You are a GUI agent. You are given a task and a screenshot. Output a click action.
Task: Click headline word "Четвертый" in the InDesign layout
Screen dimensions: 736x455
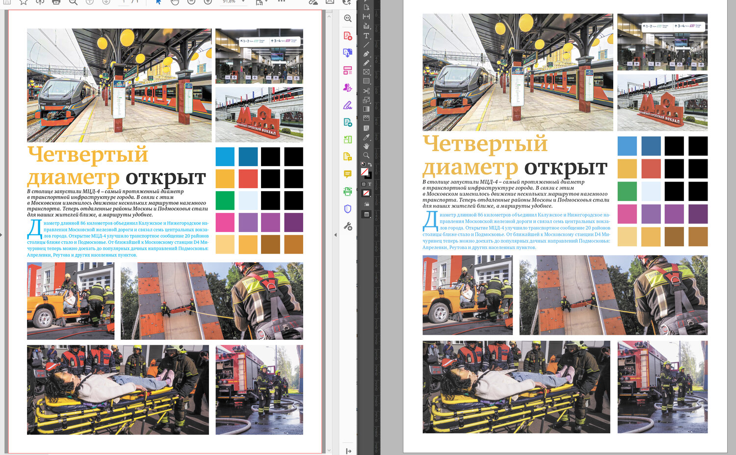485,144
